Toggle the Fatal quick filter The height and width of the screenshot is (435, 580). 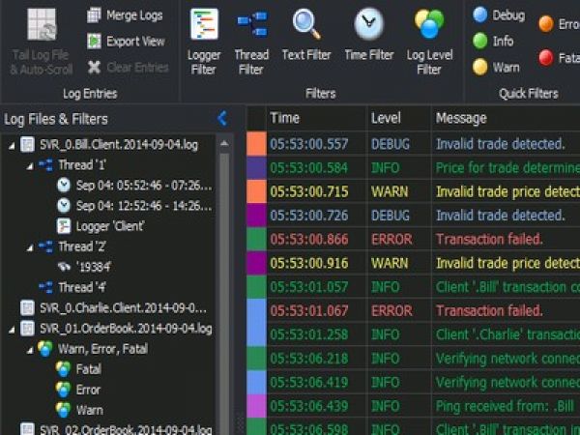559,58
